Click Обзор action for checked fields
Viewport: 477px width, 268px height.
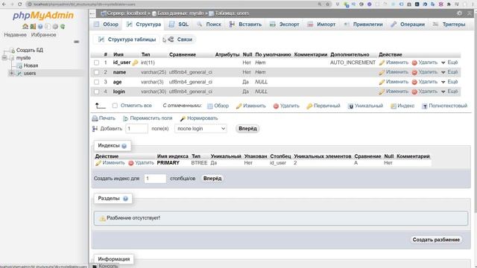[218, 106]
